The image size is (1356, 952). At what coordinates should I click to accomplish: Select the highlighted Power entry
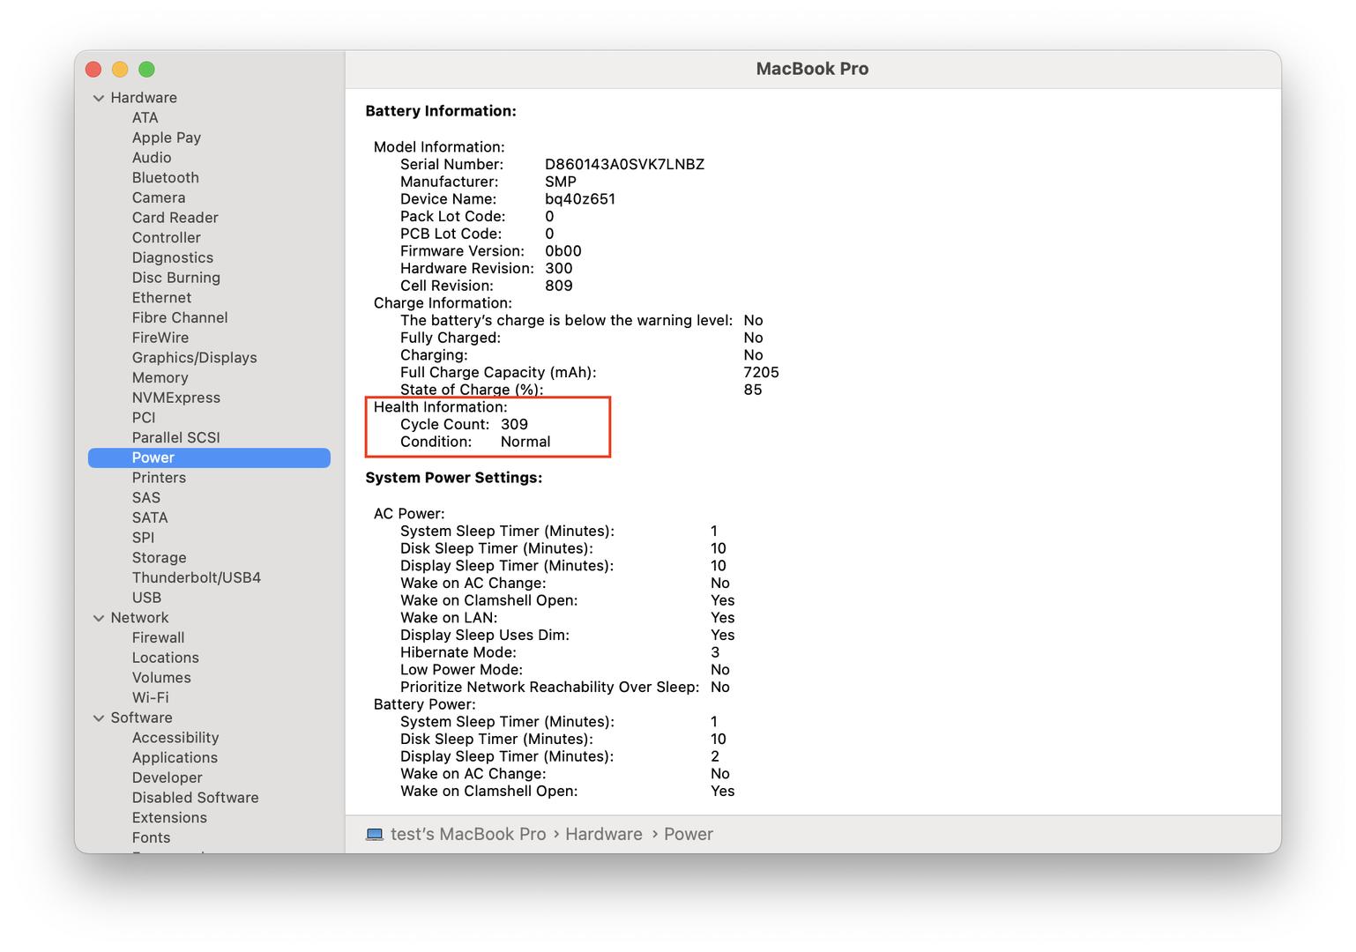[x=209, y=457]
